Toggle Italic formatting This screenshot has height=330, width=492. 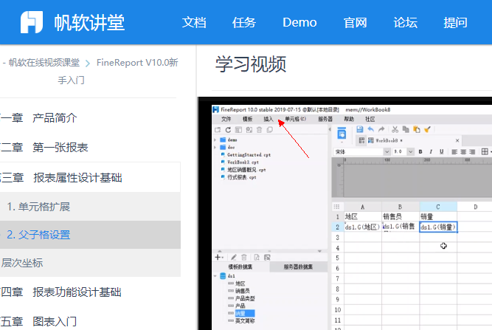(431, 151)
